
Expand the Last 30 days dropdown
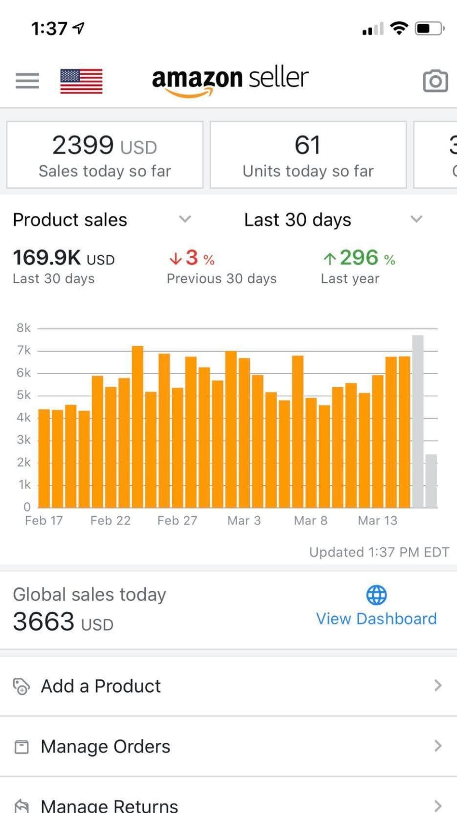tap(416, 219)
